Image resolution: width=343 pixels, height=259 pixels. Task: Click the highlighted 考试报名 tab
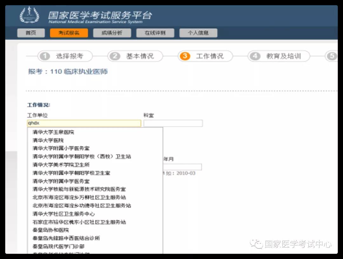pos(69,33)
